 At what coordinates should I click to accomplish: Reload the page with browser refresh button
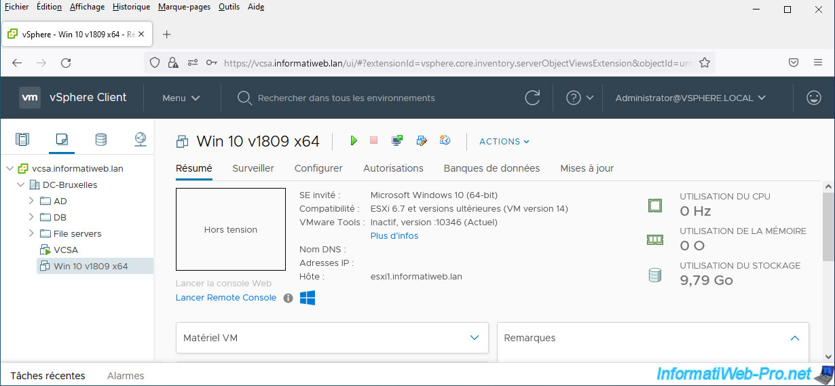pos(66,62)
